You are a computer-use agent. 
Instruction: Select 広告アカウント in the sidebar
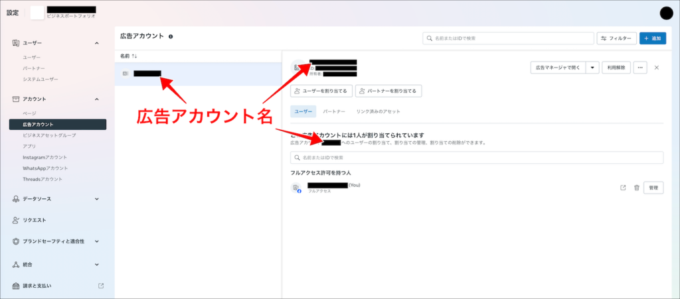pos(58,125)
